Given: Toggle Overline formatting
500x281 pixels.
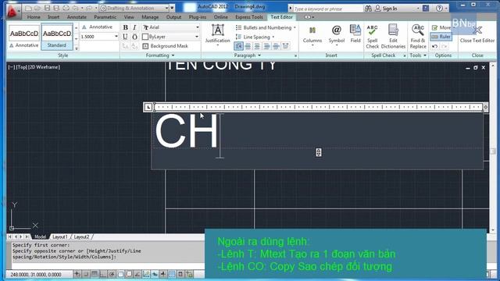Looking at the screenshot, I should (134, 37).
